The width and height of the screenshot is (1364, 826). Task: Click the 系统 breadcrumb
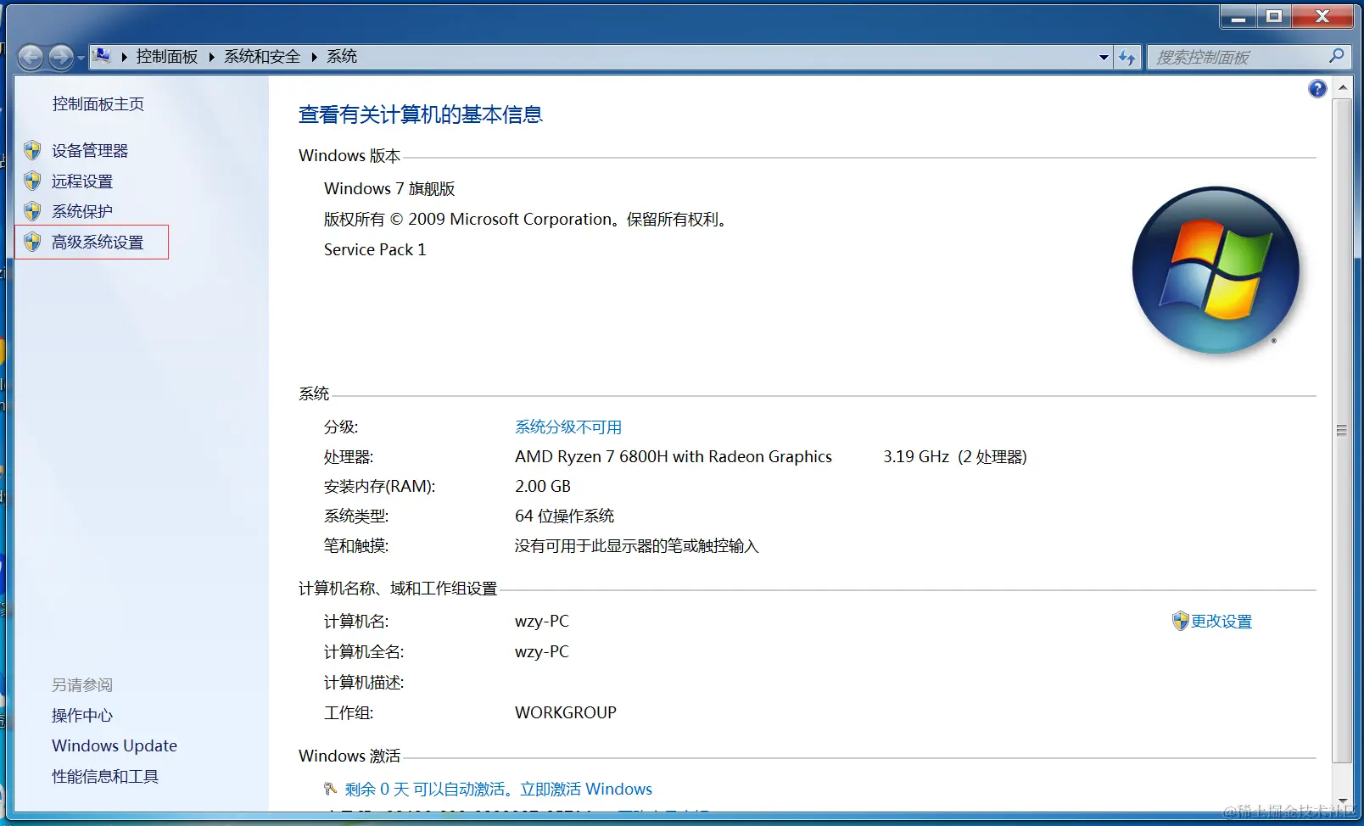tap(342, 57)
